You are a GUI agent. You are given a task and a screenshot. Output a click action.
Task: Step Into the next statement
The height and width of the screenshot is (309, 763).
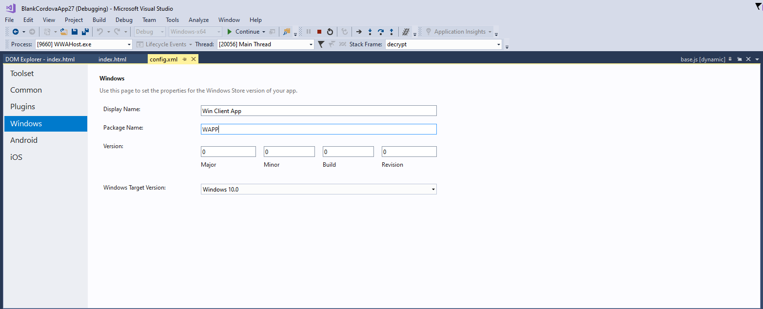(370, 31)
